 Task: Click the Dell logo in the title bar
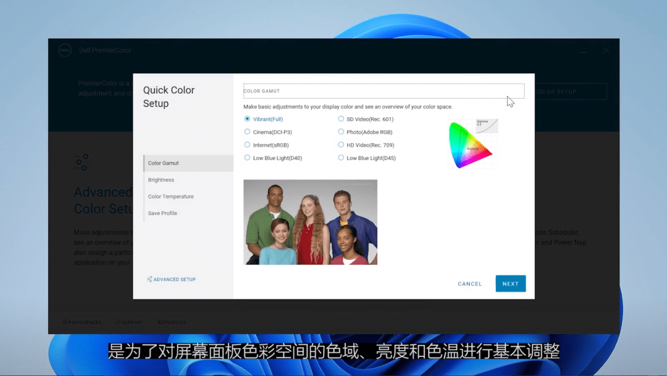click(x=65, y=51)
